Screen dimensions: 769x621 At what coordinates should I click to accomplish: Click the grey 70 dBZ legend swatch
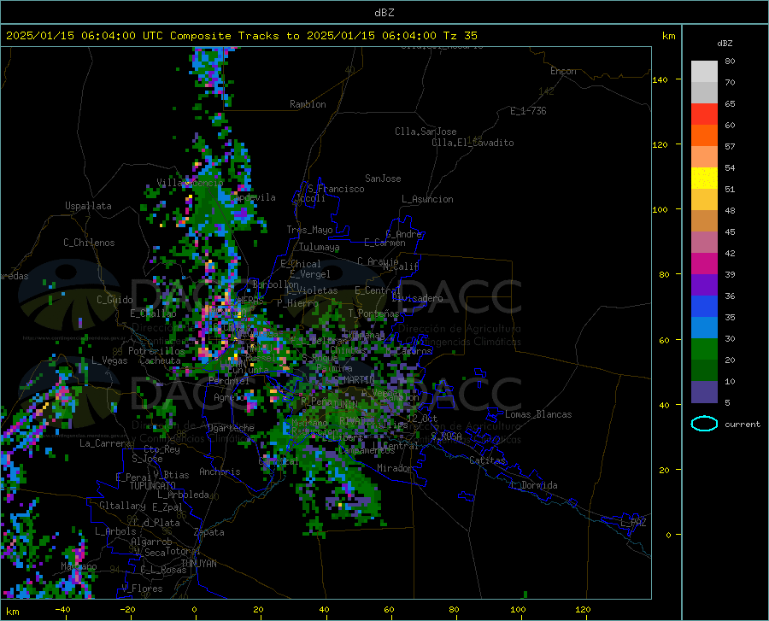pos(704,92)
